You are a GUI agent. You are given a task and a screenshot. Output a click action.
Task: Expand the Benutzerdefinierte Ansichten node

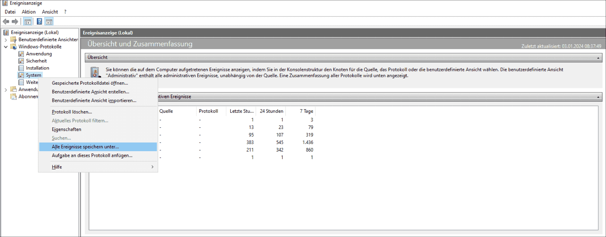(x=6, y=40)
